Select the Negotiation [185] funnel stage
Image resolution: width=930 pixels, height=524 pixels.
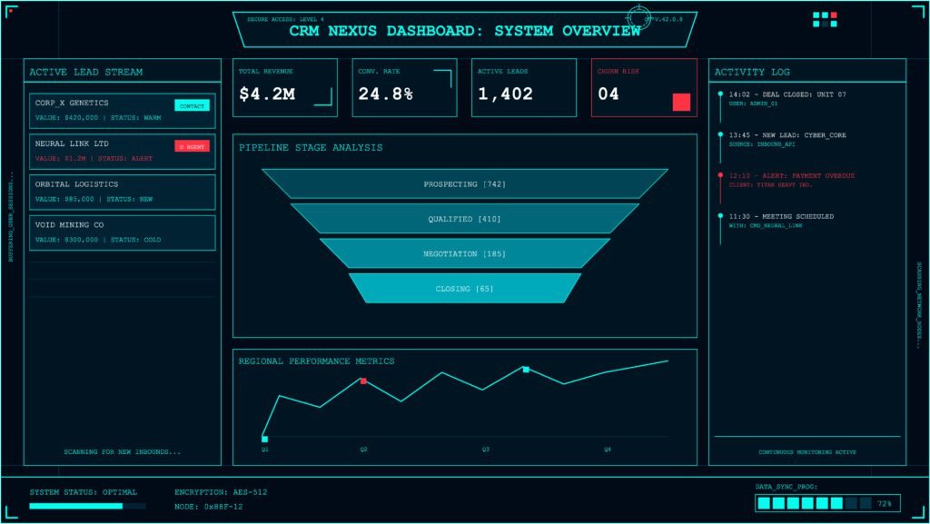coord(464,253)
